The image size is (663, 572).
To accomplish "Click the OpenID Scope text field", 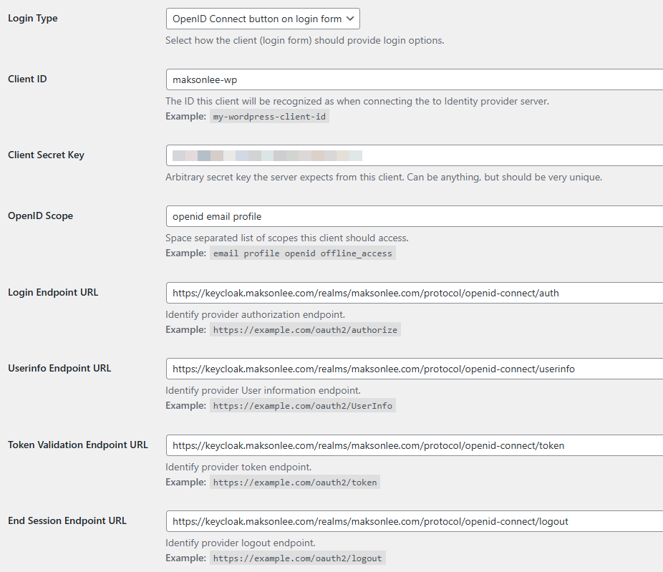I will (414, 216).
